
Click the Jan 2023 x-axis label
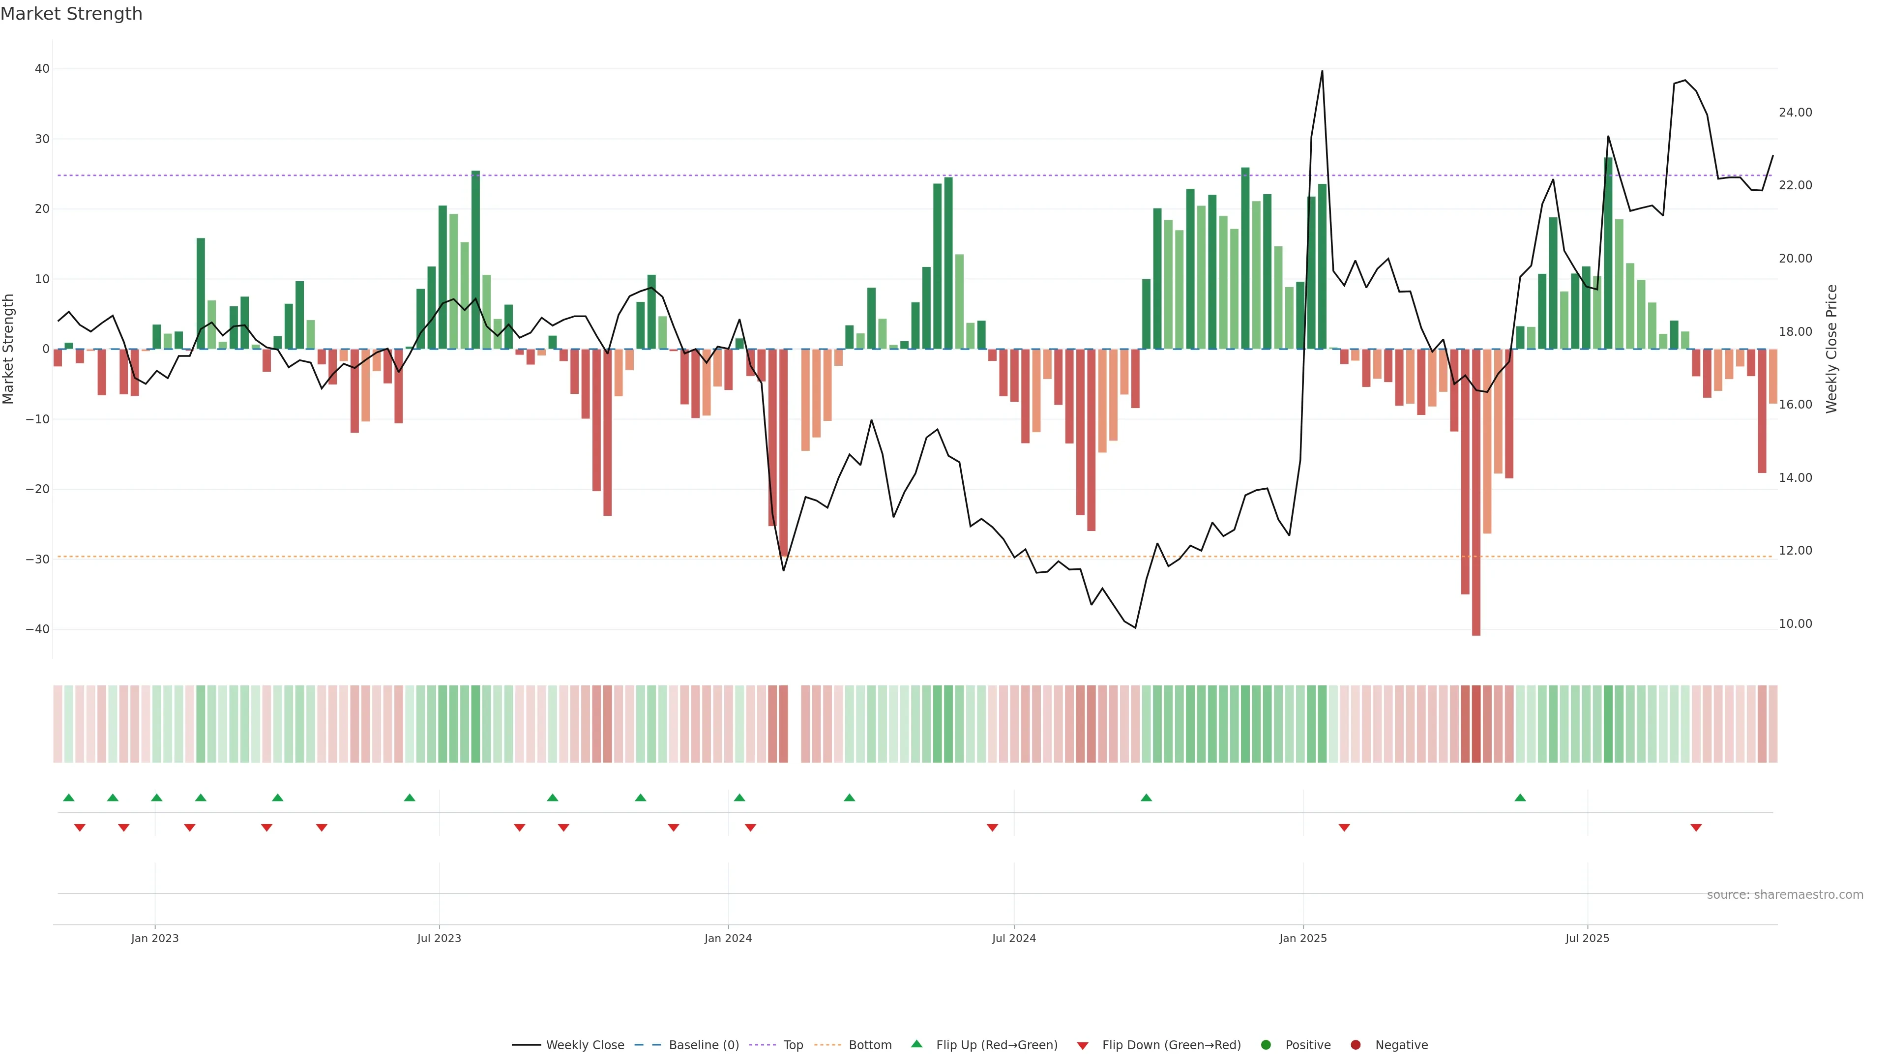pos(155,938)
